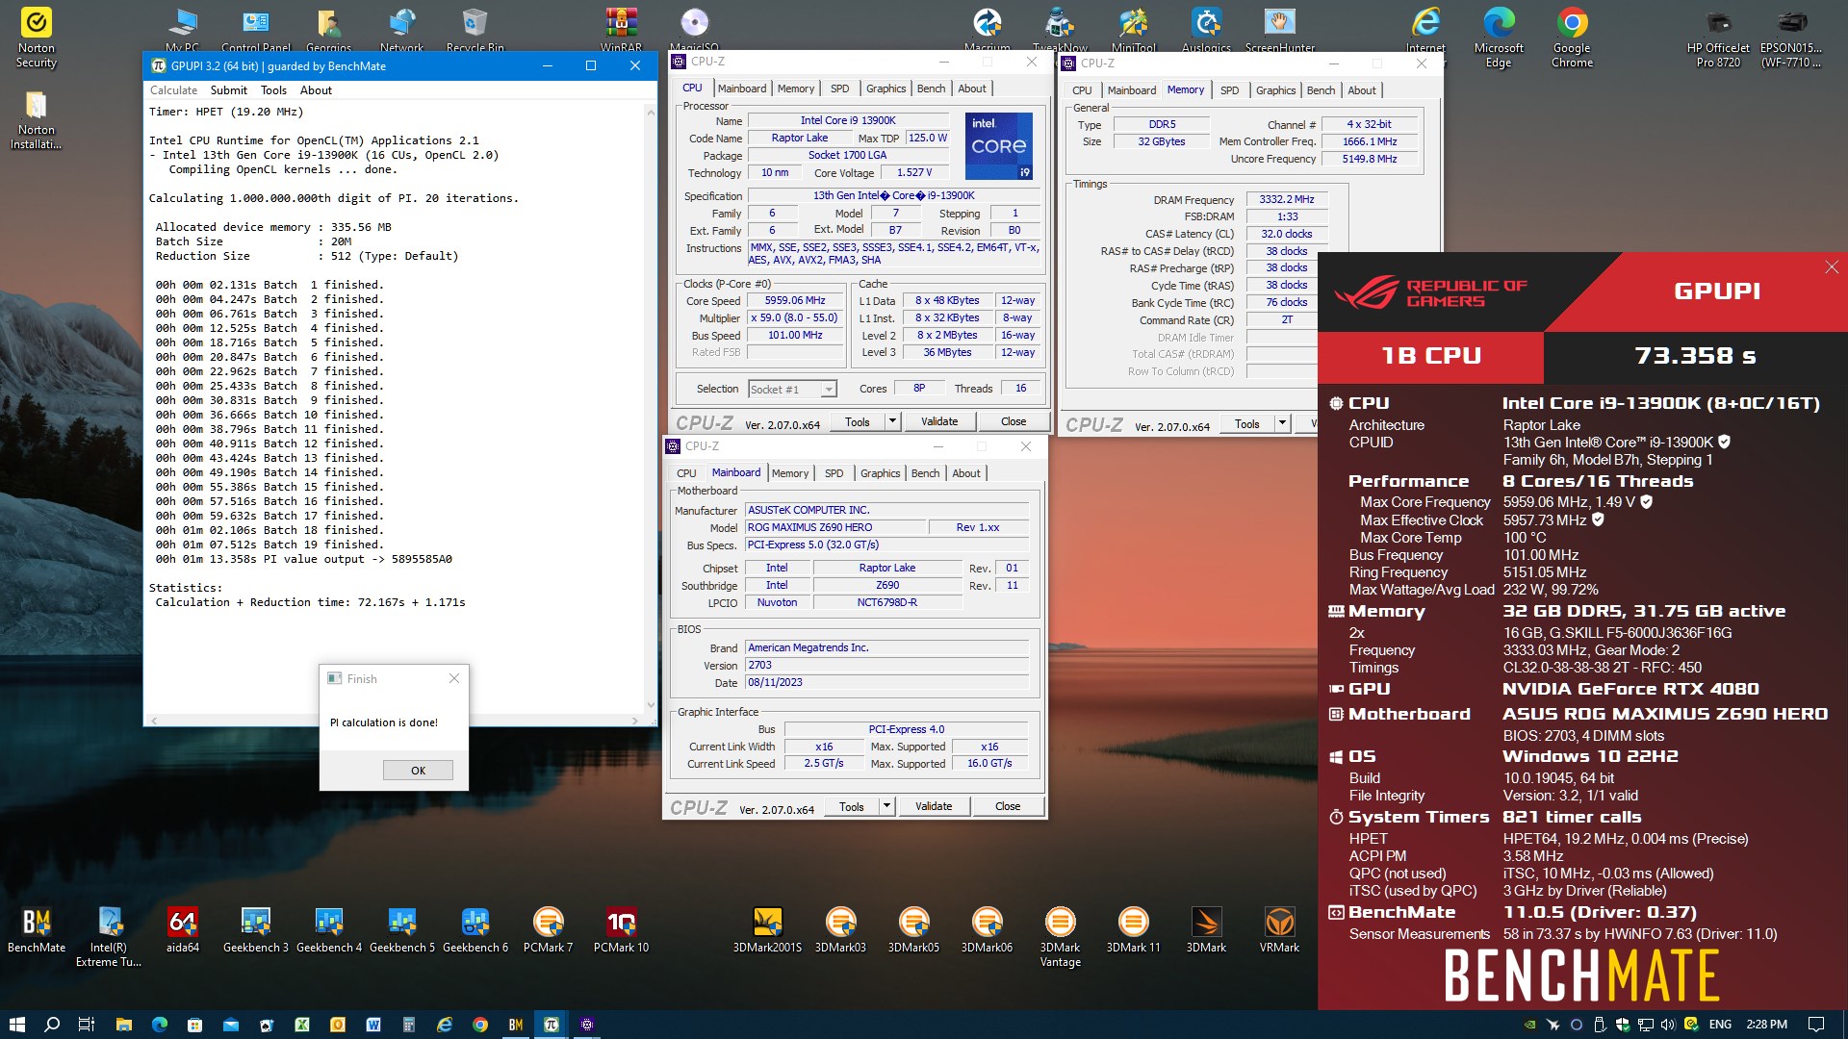The width and height of the screenshot is (1848, 1039).
Task: Open volume control in system tray
Action: [1669, 1025]
